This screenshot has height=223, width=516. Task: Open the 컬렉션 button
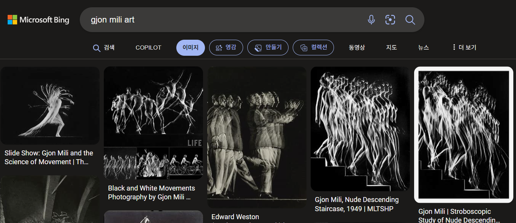tap(313, 48)
